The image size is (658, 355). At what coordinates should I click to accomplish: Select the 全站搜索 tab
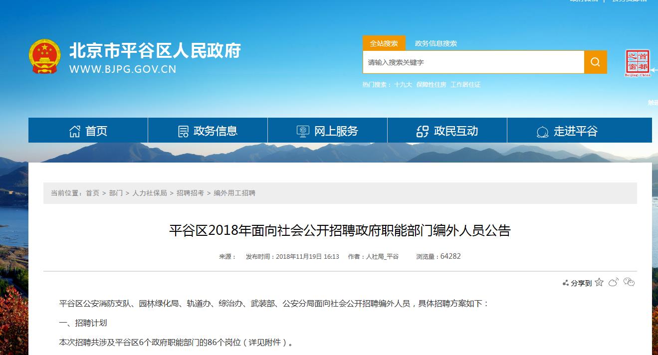[385, 43]
